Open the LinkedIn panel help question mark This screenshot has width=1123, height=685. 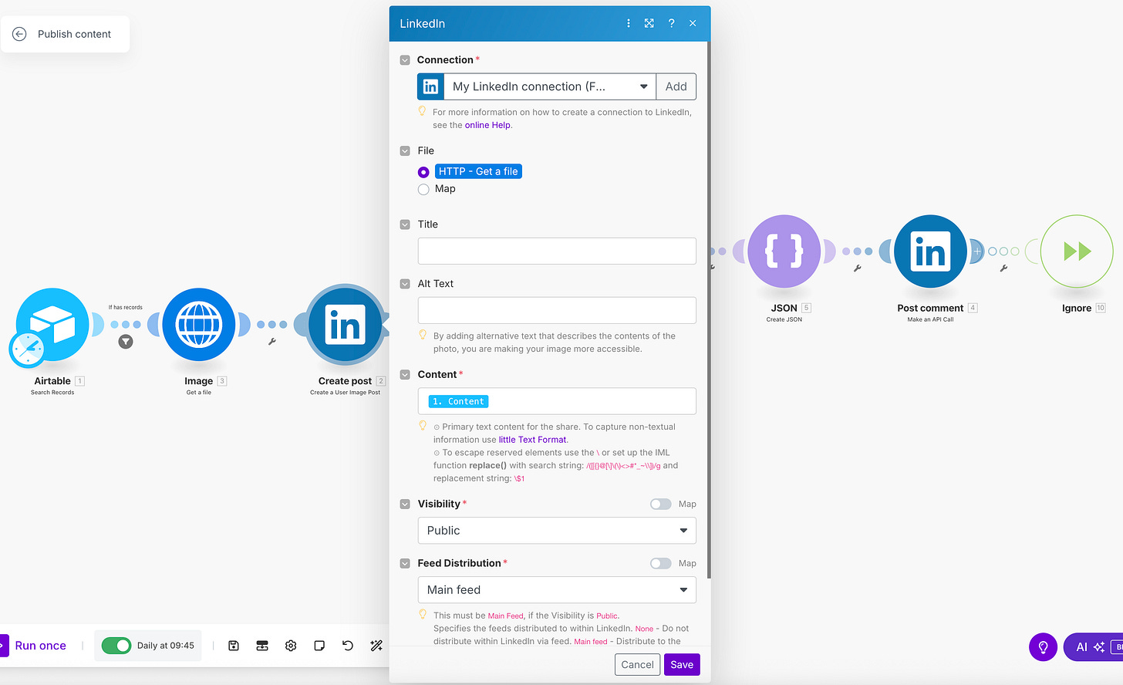pos(671,23)
